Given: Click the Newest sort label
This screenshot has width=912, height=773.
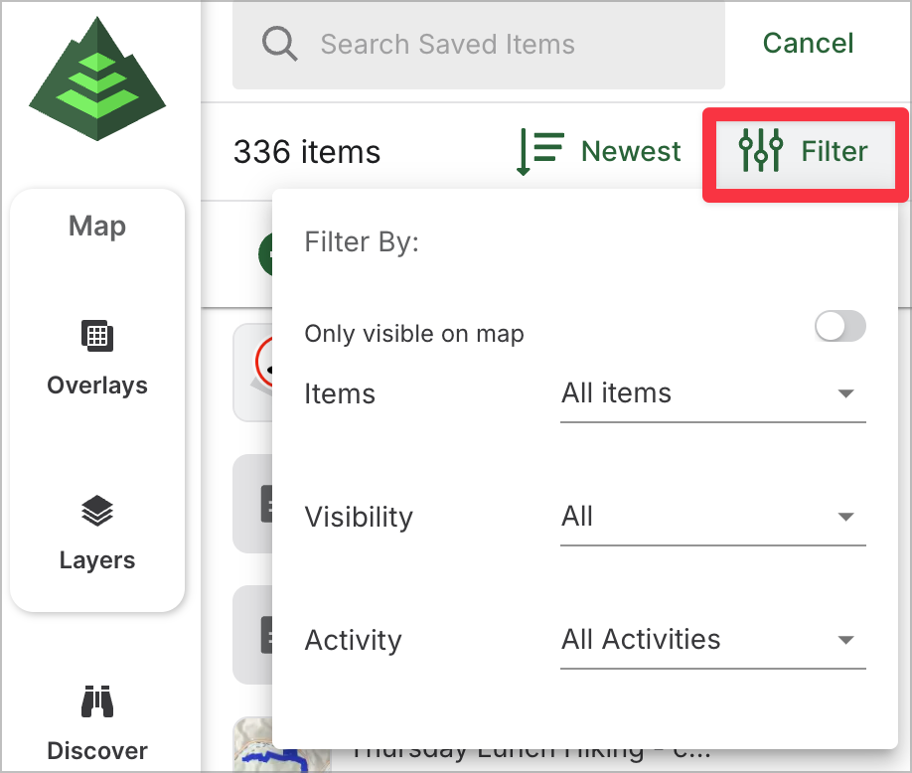Looking at the screenshot, I should pyautogui.click(x=631, y=152).
